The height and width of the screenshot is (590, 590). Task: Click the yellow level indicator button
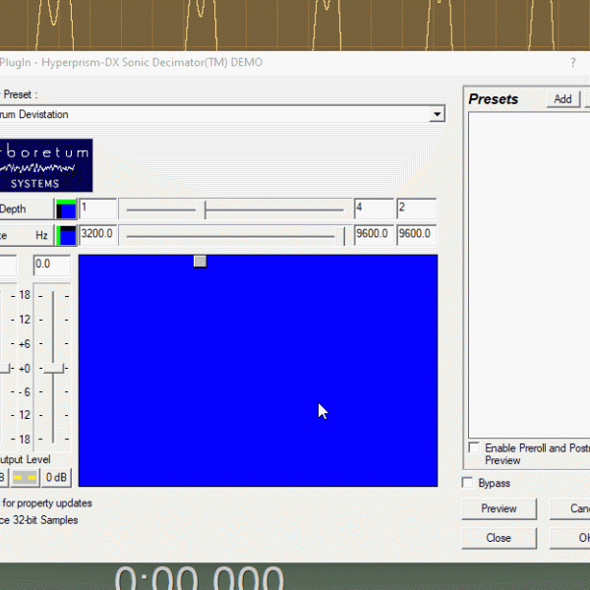(25, 478)
